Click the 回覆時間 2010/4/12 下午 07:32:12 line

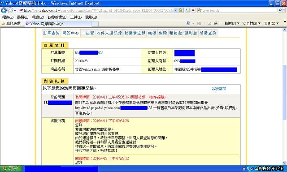[x=102, y=159]
